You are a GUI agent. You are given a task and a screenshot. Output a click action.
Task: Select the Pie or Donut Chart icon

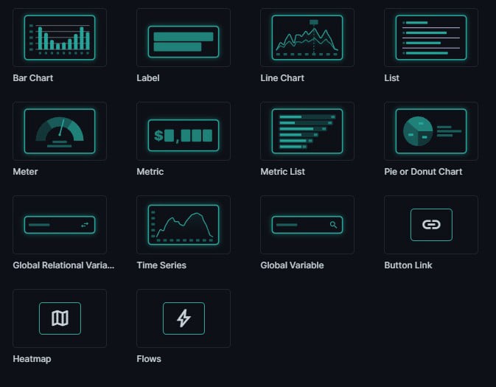tap(431, 131)
